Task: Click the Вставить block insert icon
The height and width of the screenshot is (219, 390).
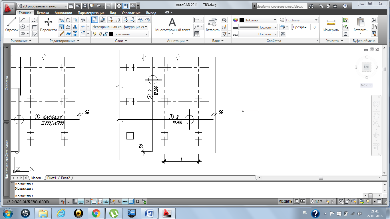Action: coord(213,25)
